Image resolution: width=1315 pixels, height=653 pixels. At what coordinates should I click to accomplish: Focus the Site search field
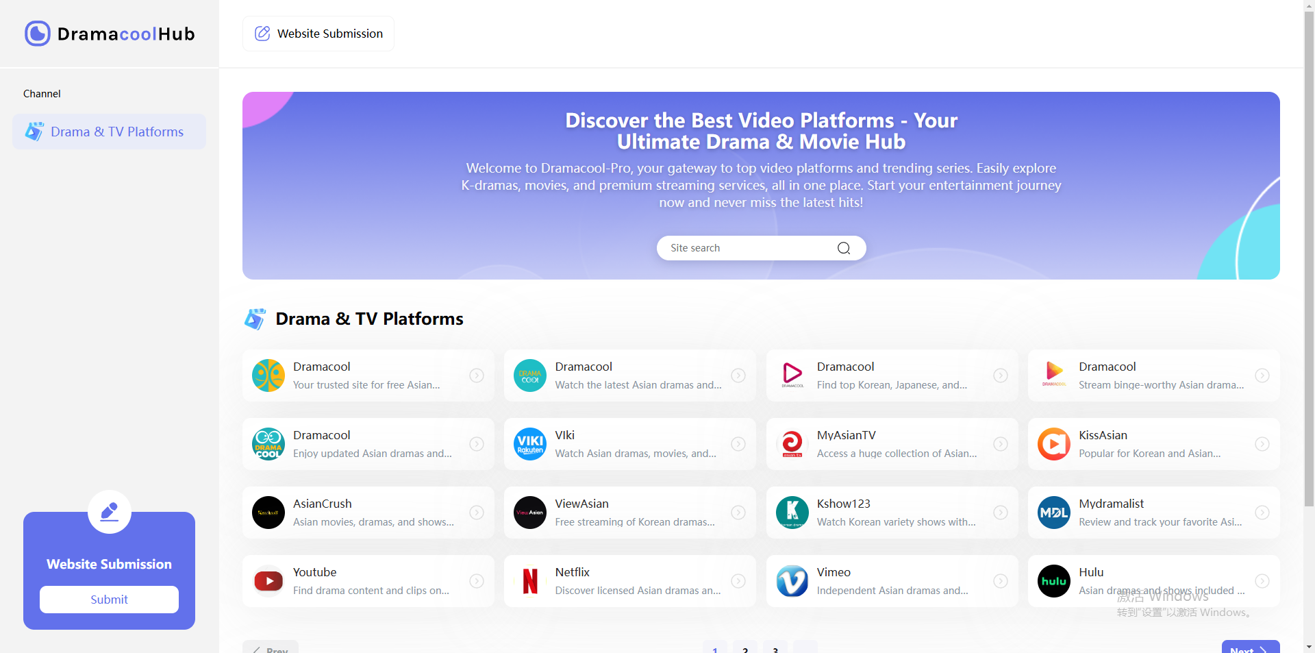tap(761, 248)
